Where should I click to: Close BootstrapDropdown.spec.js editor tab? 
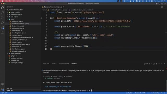(x=63, y=7)
